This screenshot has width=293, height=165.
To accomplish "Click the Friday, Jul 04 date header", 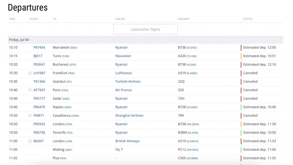I will click(19, 40).
